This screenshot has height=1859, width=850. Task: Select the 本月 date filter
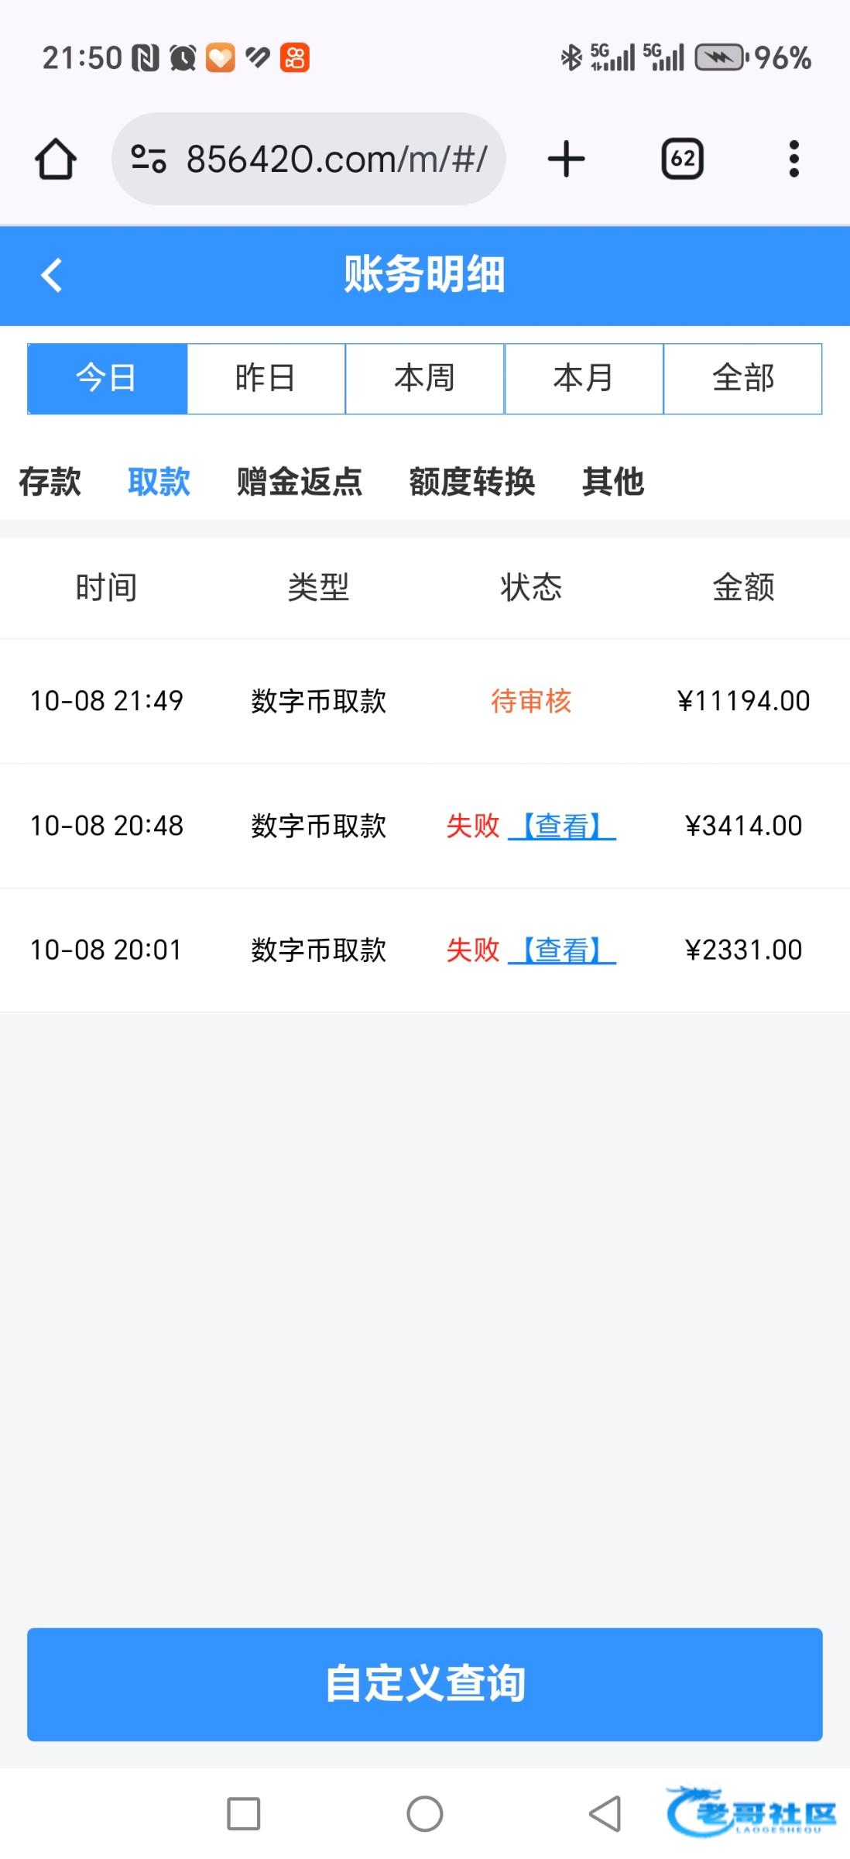584,379
